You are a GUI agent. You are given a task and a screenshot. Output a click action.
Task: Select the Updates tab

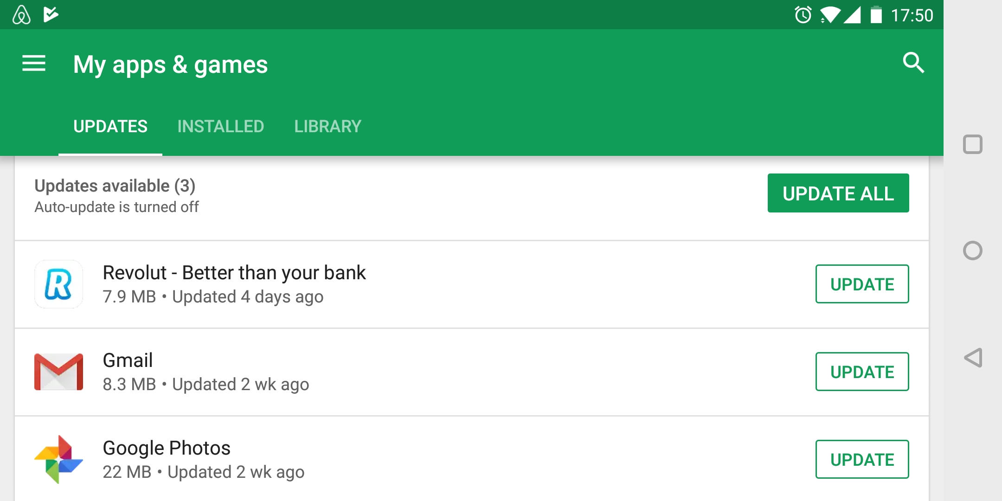110,126
